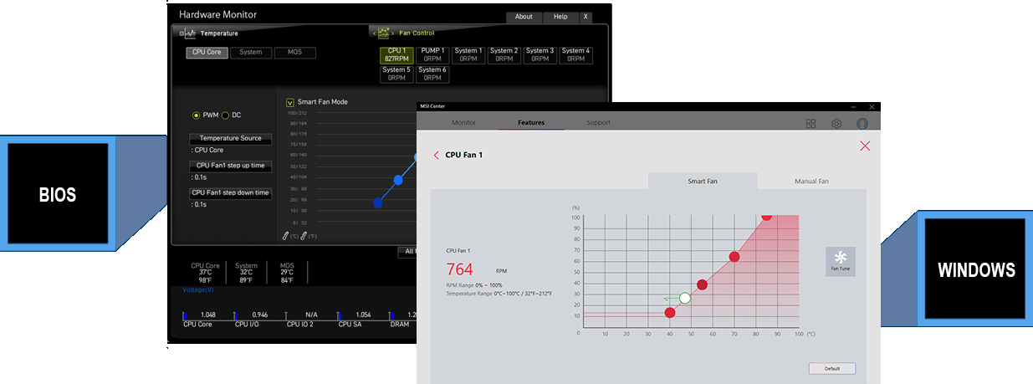Click the user profile avatar icon
The width and height of the screenshot is (1033, 384).
(x=862, y=124)
